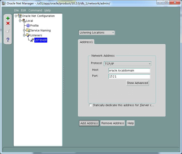
Task: Open the Help menu
Action: [48, 10]
